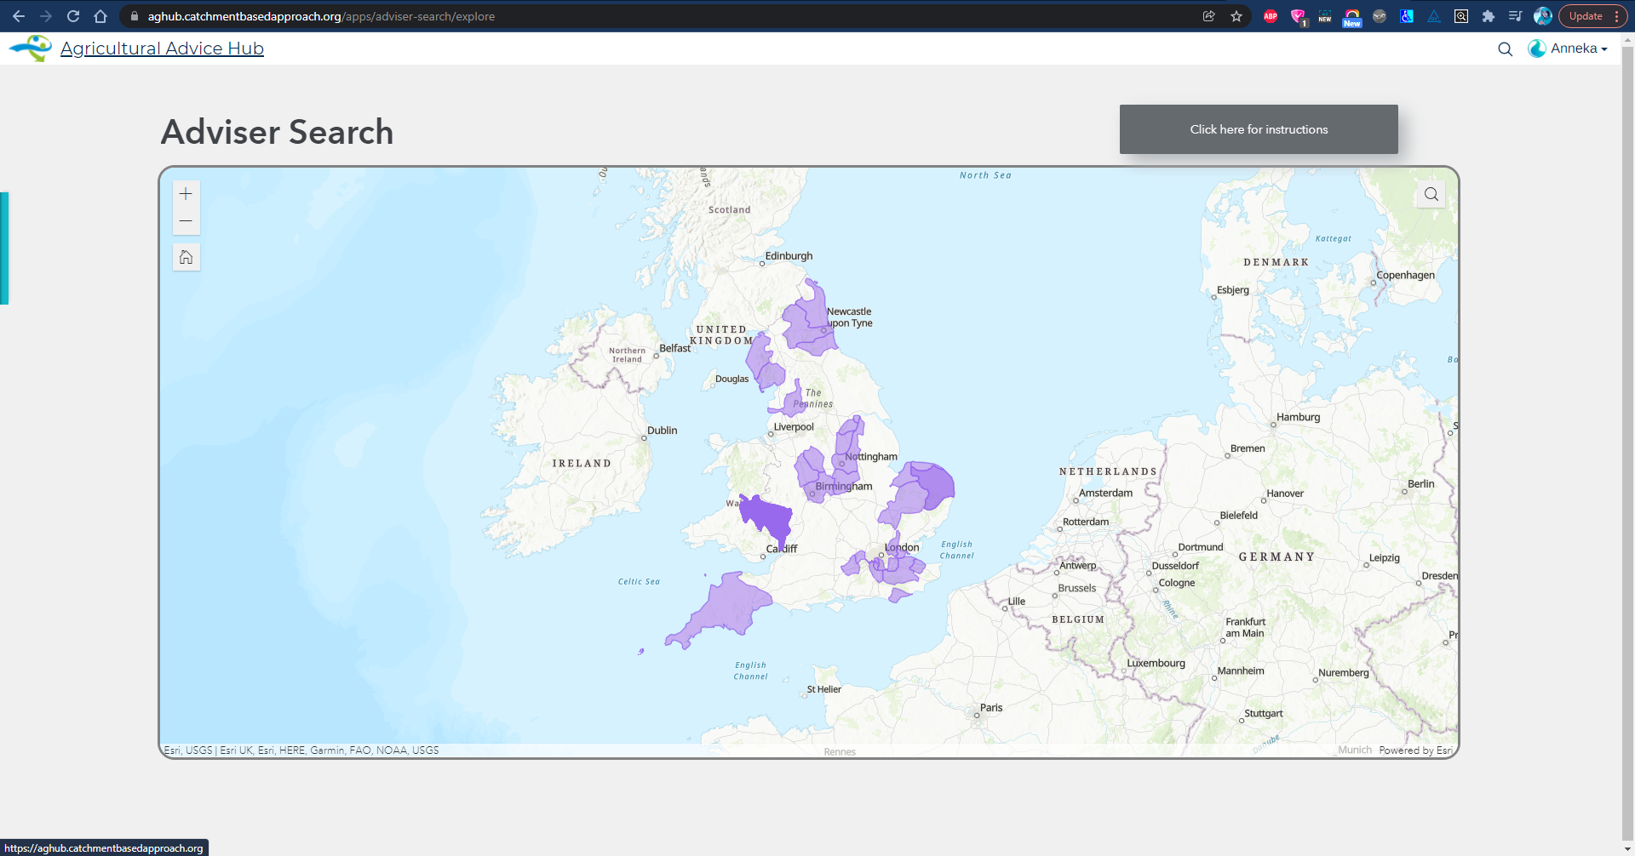Bookmark this page with the star
This screenshot has height=856, width=1635.
click(x=1236, y=16)
